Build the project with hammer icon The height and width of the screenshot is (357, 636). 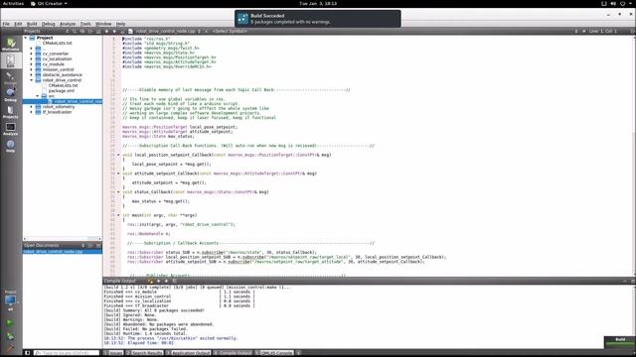click(x=10, y=347)
